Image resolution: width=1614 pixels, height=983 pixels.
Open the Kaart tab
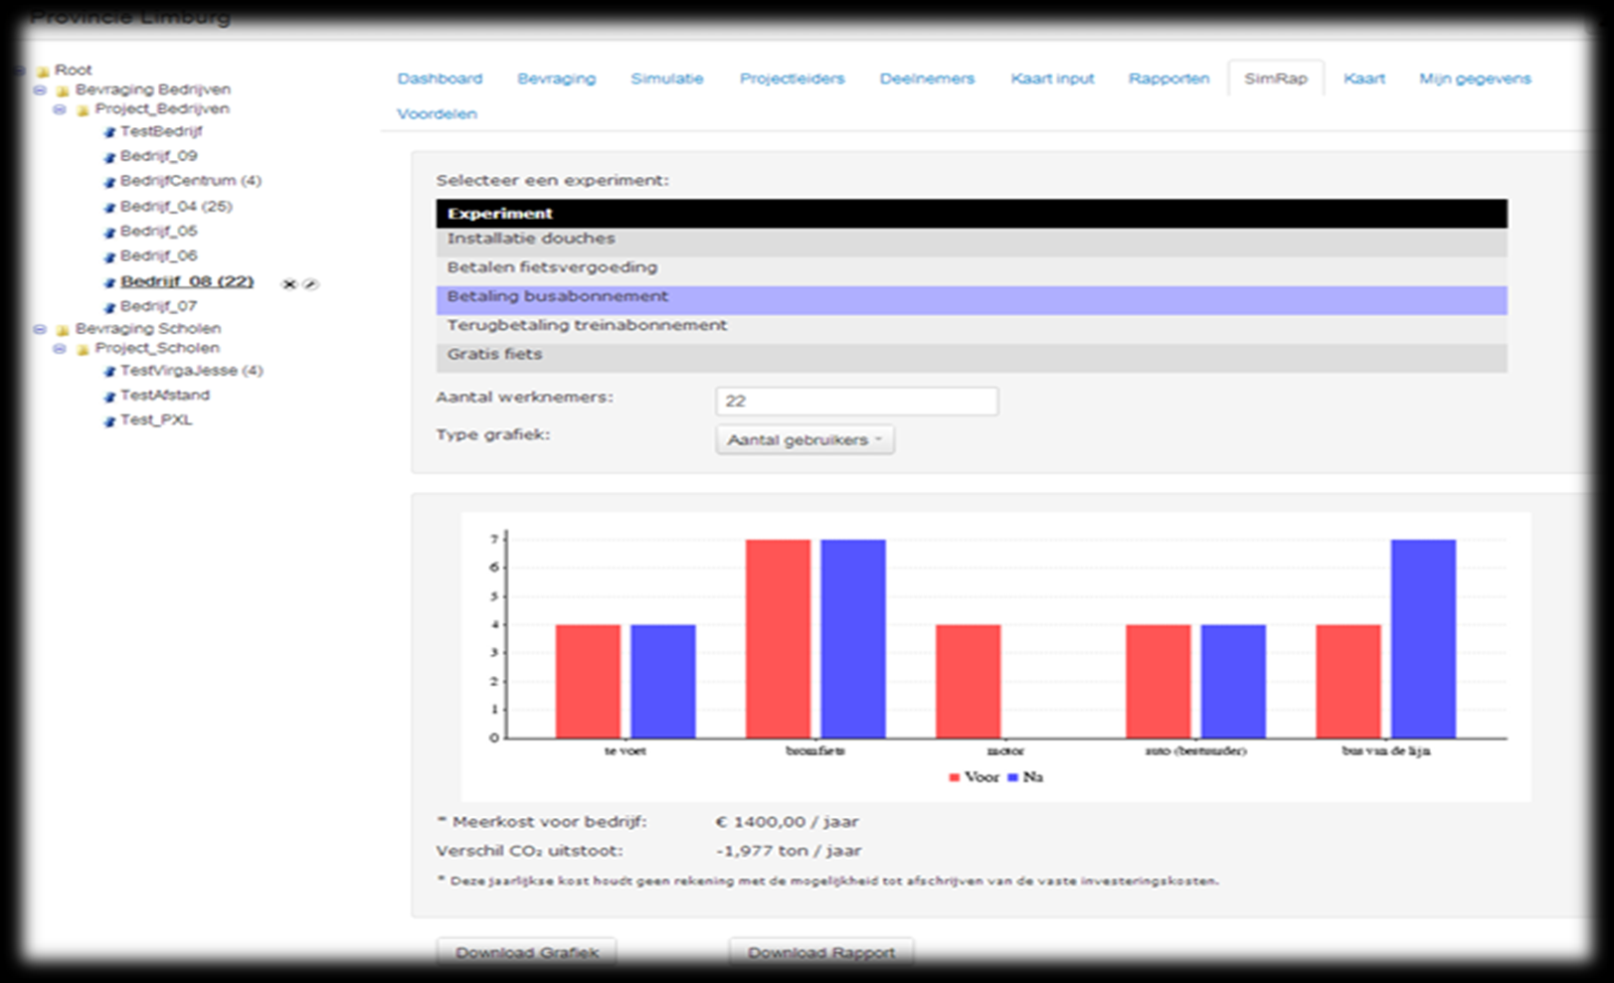1363,79
